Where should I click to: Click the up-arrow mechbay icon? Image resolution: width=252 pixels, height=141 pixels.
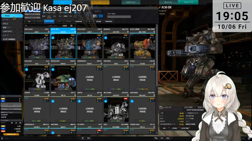(88, 14)
